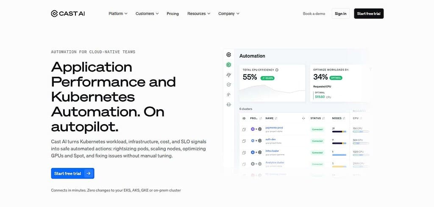Click the '519.80' optimal CPU value
The height and width of the screenshot is (207, 434).
pos(320,97)
